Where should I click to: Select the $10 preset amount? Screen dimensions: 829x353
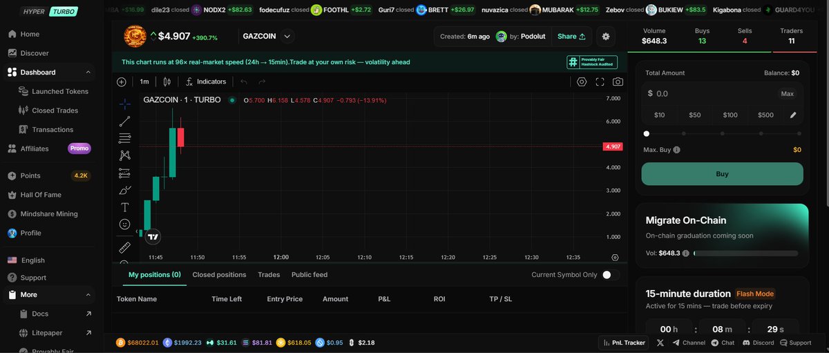tap(660, 115)
